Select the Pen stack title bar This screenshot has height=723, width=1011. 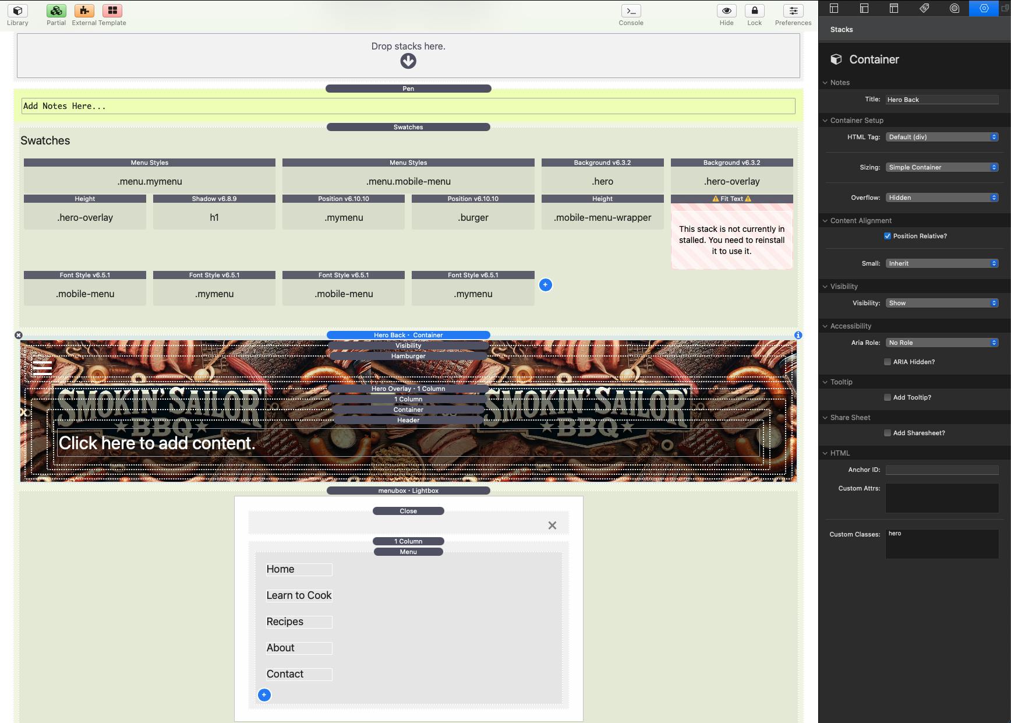click(408, 89)
